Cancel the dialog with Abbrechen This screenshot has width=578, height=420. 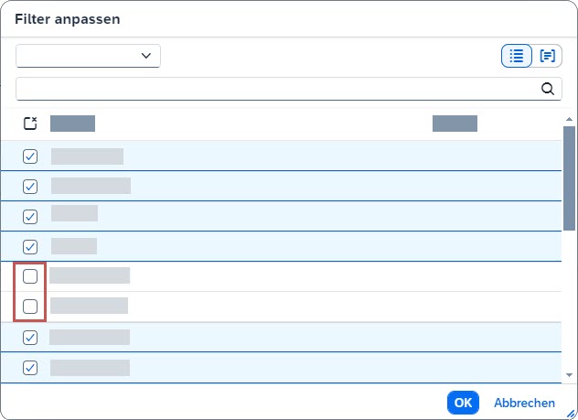(524, 403)
